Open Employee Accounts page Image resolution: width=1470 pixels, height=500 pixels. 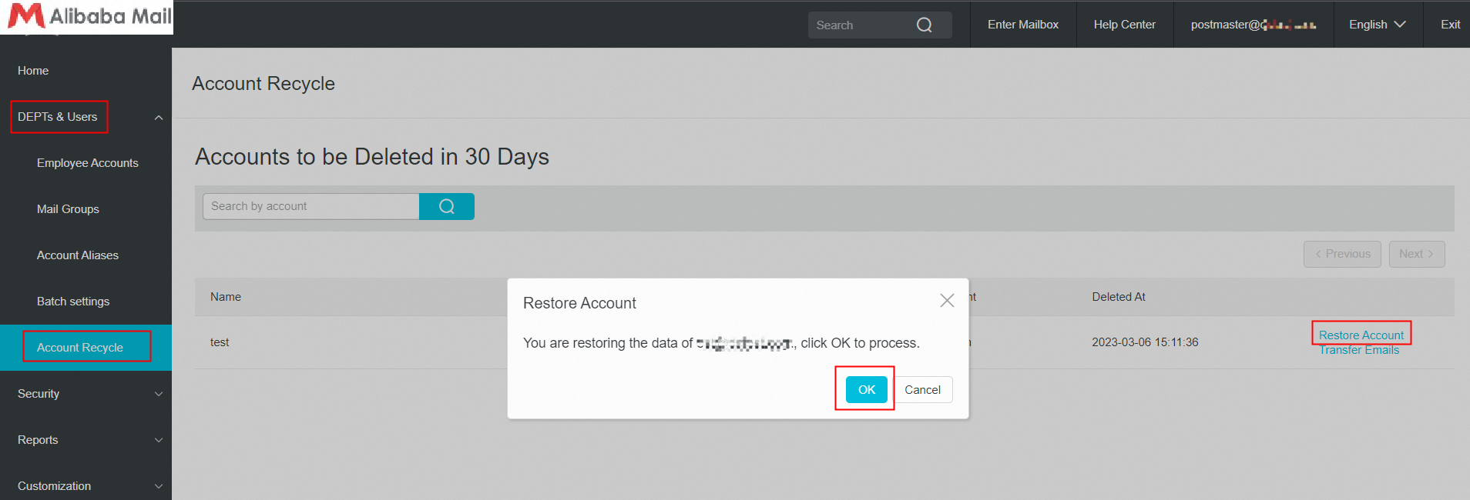pyautogui.click(x=87, y=163)
